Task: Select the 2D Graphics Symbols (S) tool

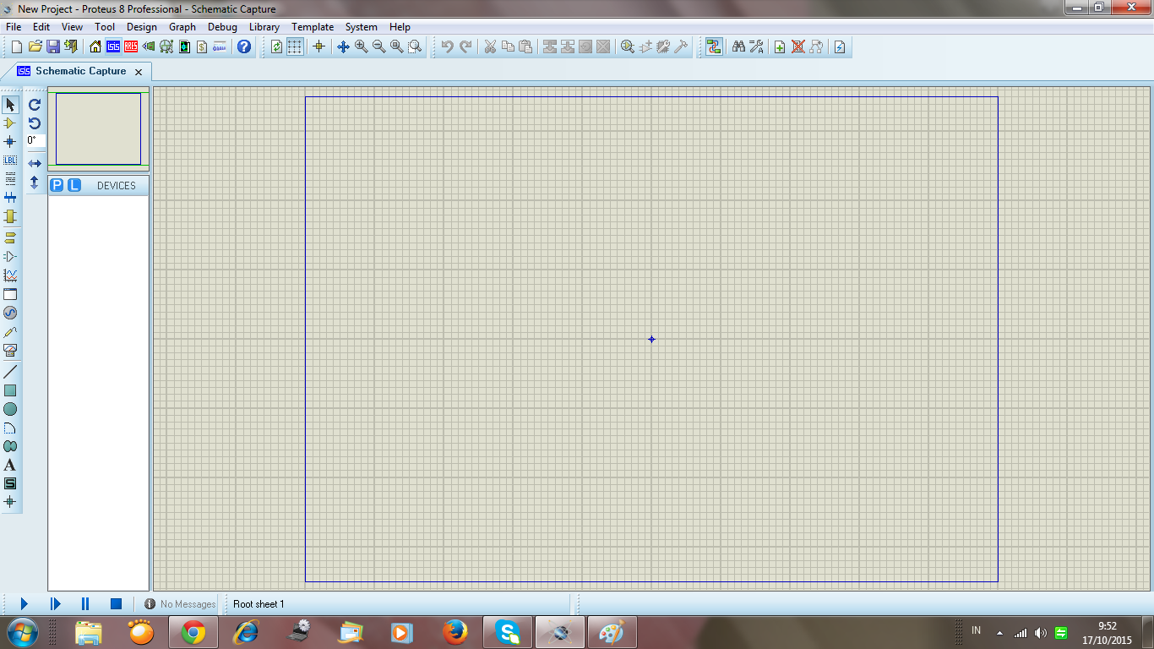Action: pos(10,483)
